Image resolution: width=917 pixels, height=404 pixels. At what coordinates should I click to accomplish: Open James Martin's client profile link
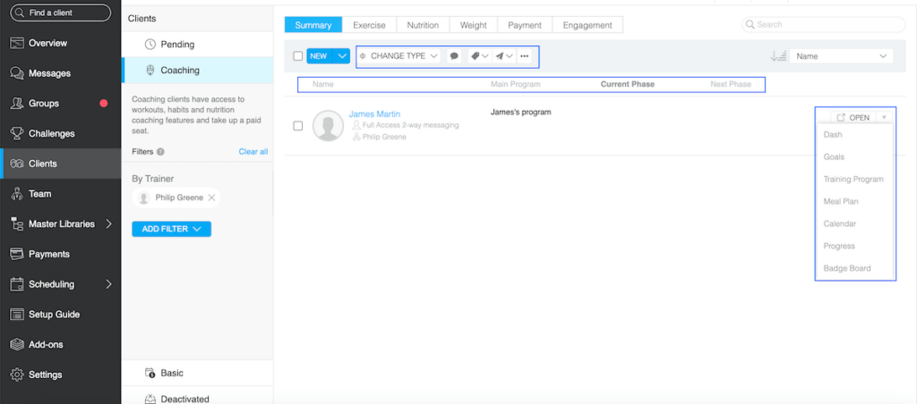point(374,114)
